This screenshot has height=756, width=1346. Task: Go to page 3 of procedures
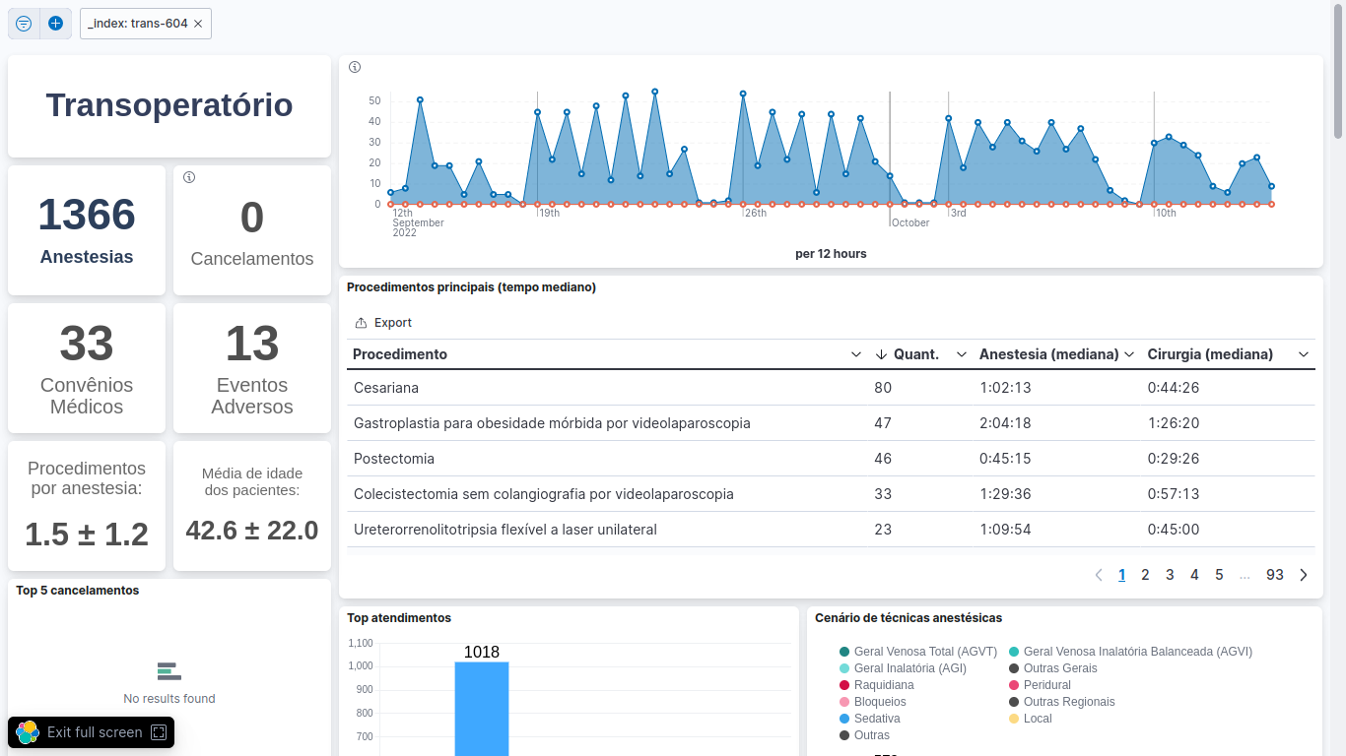[1170, 575]
